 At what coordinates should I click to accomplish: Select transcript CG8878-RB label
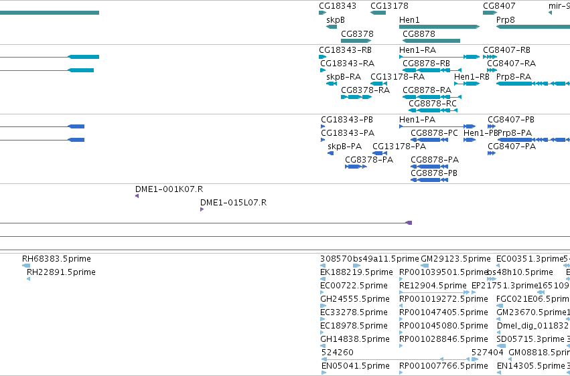(426, 63)
